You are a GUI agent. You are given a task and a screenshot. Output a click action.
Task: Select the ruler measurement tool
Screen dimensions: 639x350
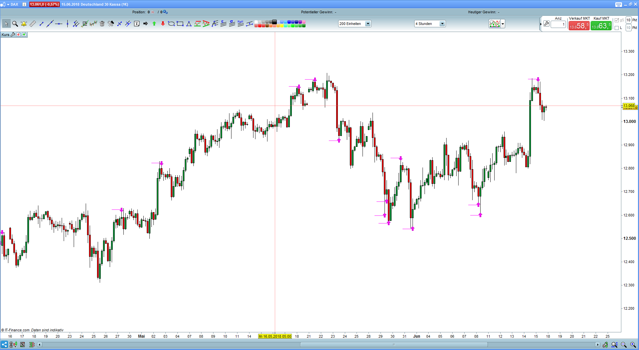[32, 24]
